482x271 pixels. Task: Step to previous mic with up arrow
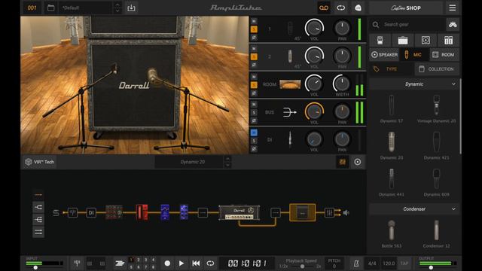click(227, 159)
